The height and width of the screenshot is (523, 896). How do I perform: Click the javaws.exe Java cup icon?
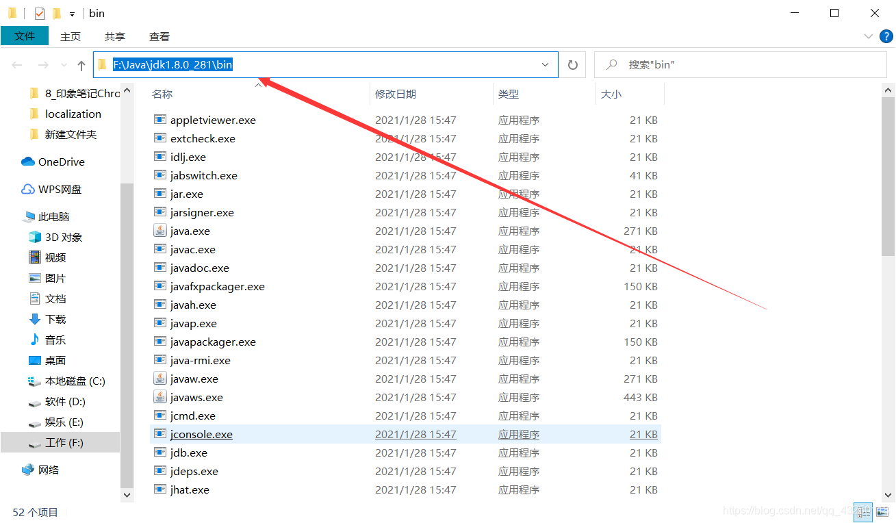(160, 397)
